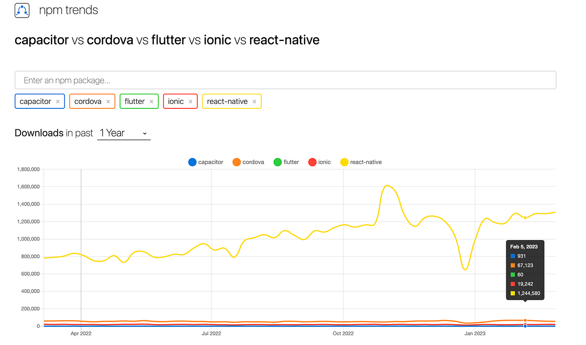Remove react-native using its x button
586x345 pixels.
(254, 101)
